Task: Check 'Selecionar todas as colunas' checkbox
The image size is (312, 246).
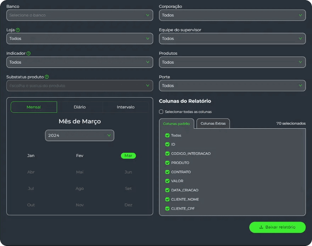Action: (161, 112)
